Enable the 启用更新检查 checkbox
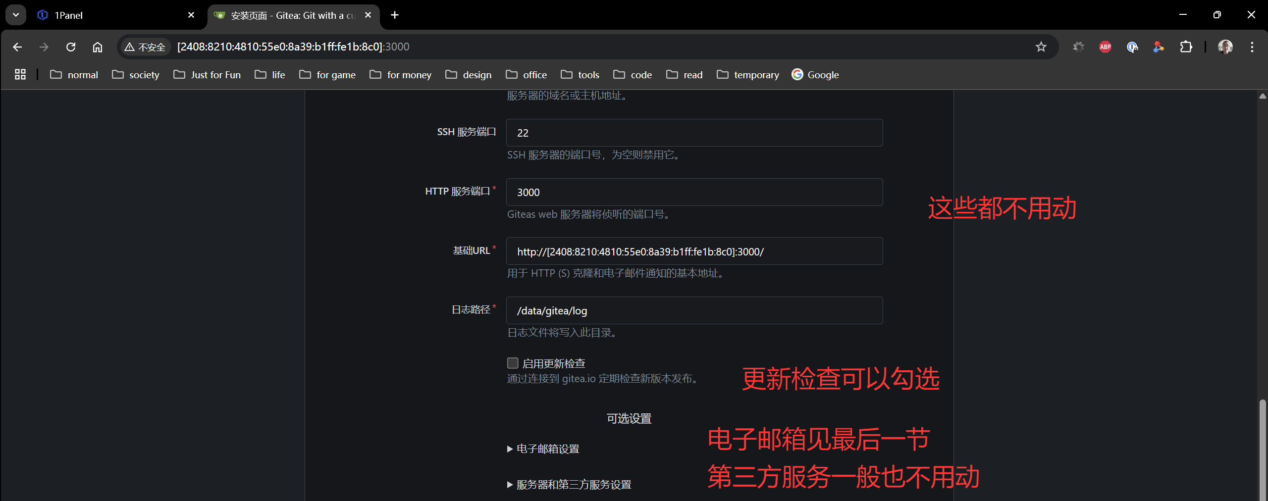 coord(513,363)
